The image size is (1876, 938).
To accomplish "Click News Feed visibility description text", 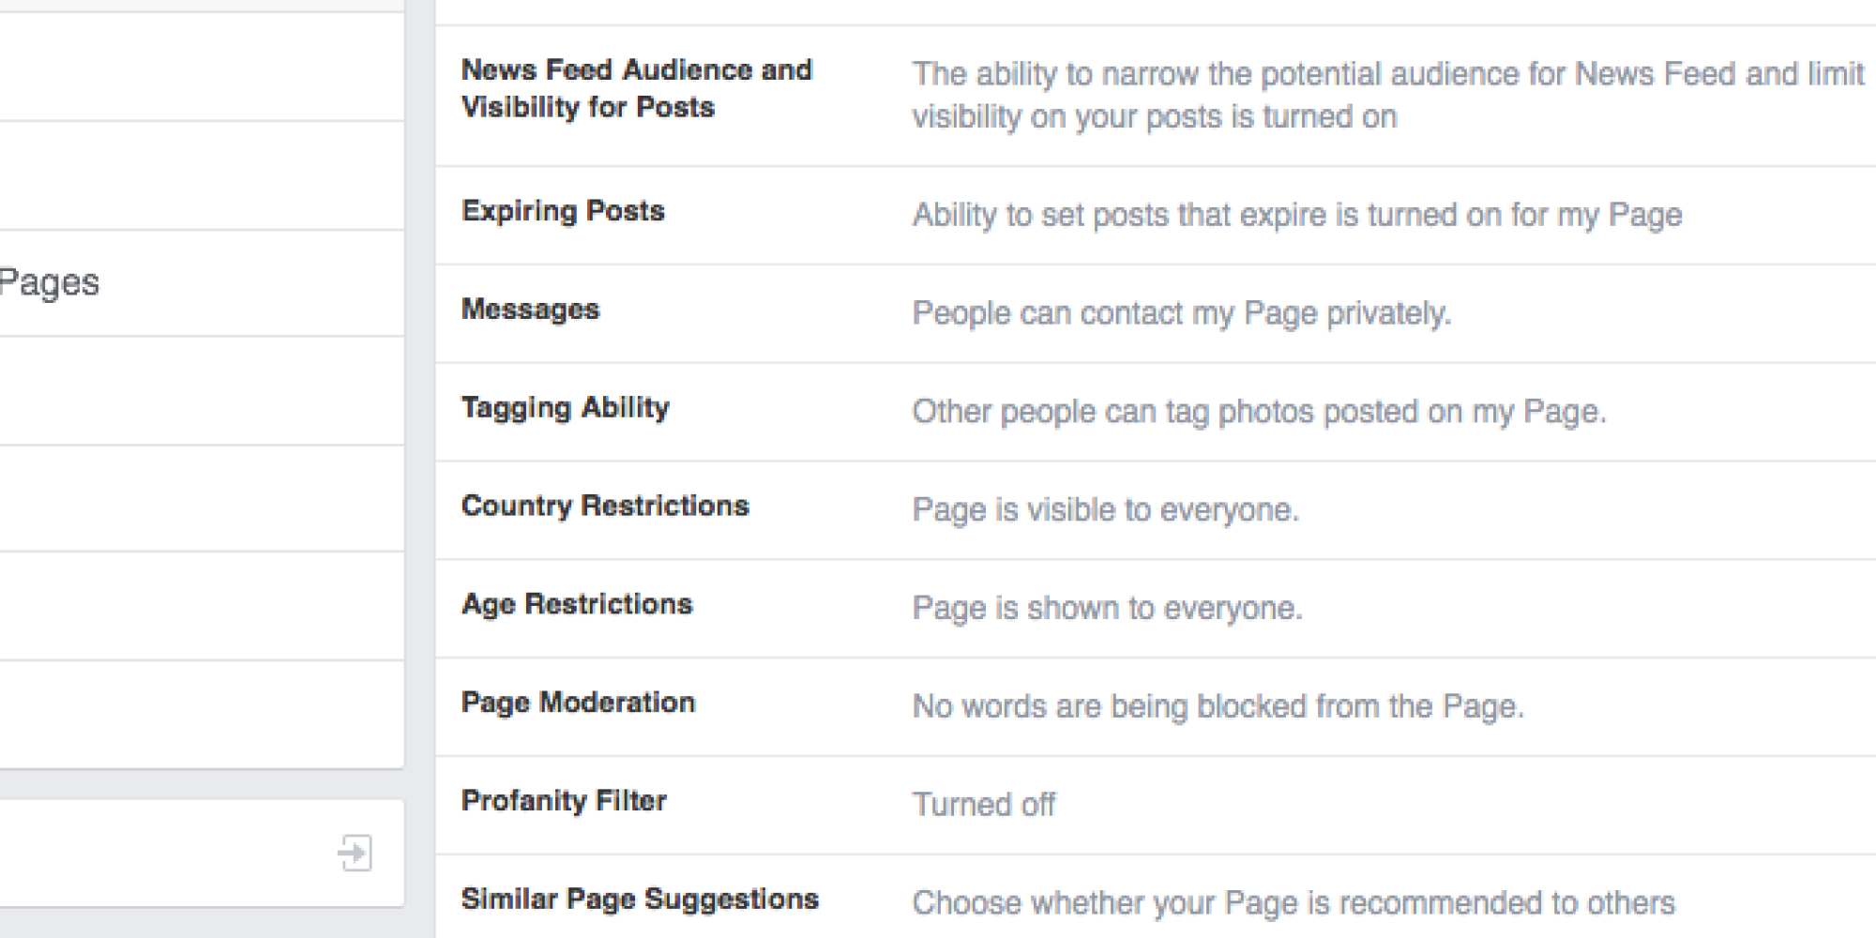I will click(x=1388, y=95).
